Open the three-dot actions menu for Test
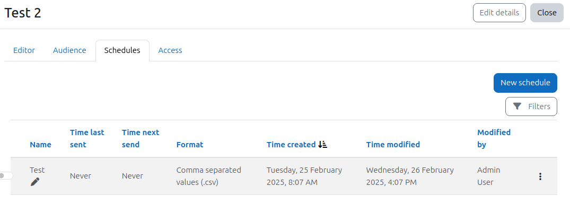The image size is (570, 213). tap(540, 176)
